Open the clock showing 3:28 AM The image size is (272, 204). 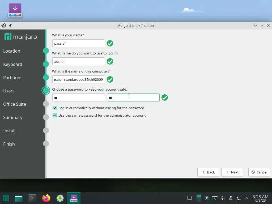point(260,198)
